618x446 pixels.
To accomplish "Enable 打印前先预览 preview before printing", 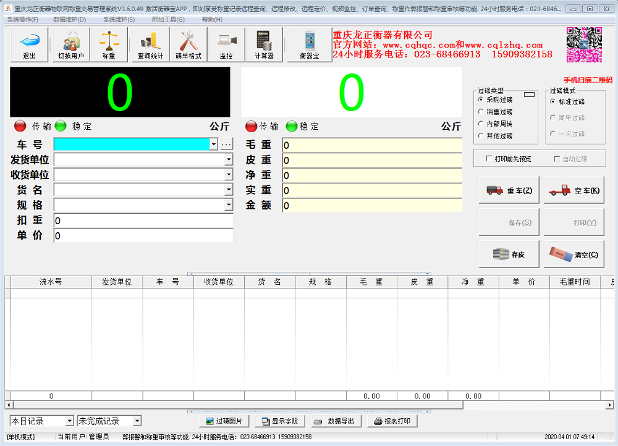I will (x=488, y=158).
